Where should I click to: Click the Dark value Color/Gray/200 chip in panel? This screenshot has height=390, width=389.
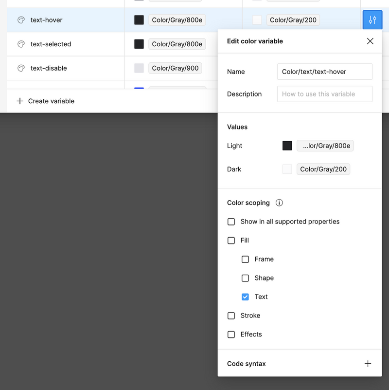coord(323,169)
